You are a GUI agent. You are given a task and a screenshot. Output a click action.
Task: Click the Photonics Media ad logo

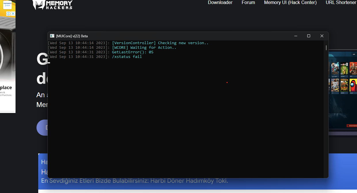(7, 5)
